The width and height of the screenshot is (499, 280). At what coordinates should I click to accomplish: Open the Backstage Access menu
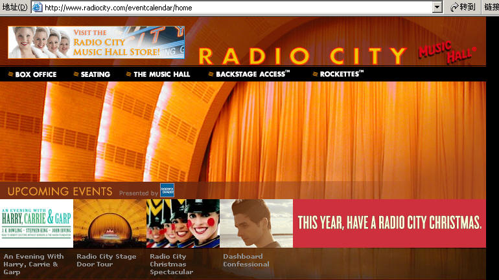pyautogui.click(x=253, y=74)
